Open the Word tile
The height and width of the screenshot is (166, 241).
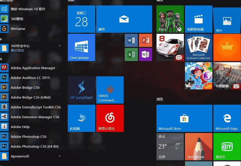click(x=131, y=40)
